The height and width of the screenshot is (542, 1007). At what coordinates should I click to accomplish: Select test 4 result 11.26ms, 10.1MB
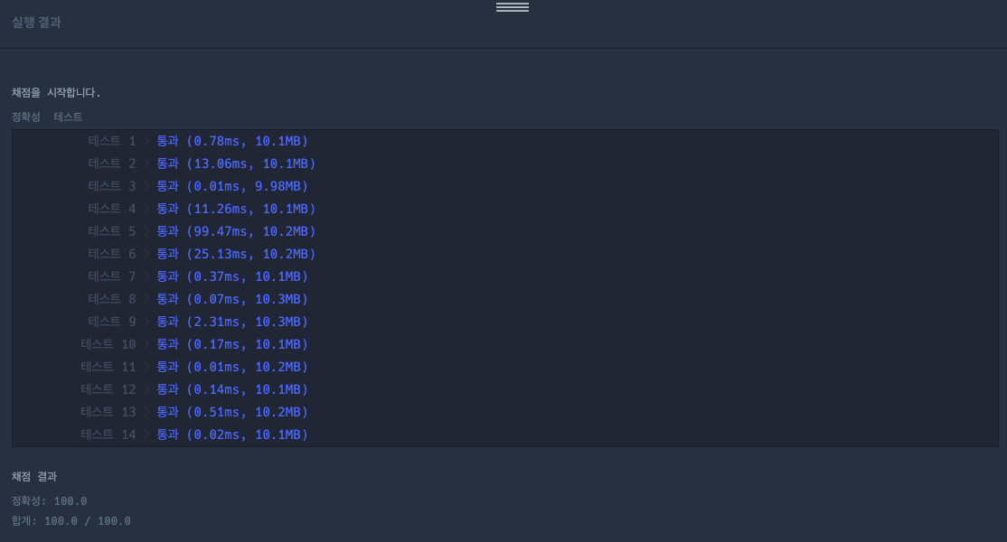click(236, 209)
